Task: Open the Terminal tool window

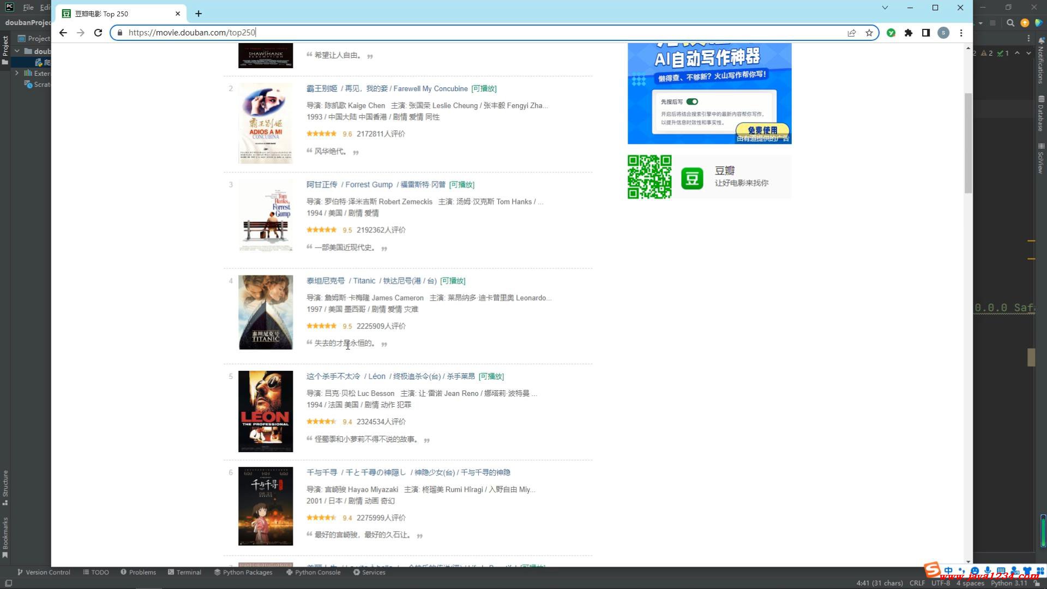Action: pos(184,572)
